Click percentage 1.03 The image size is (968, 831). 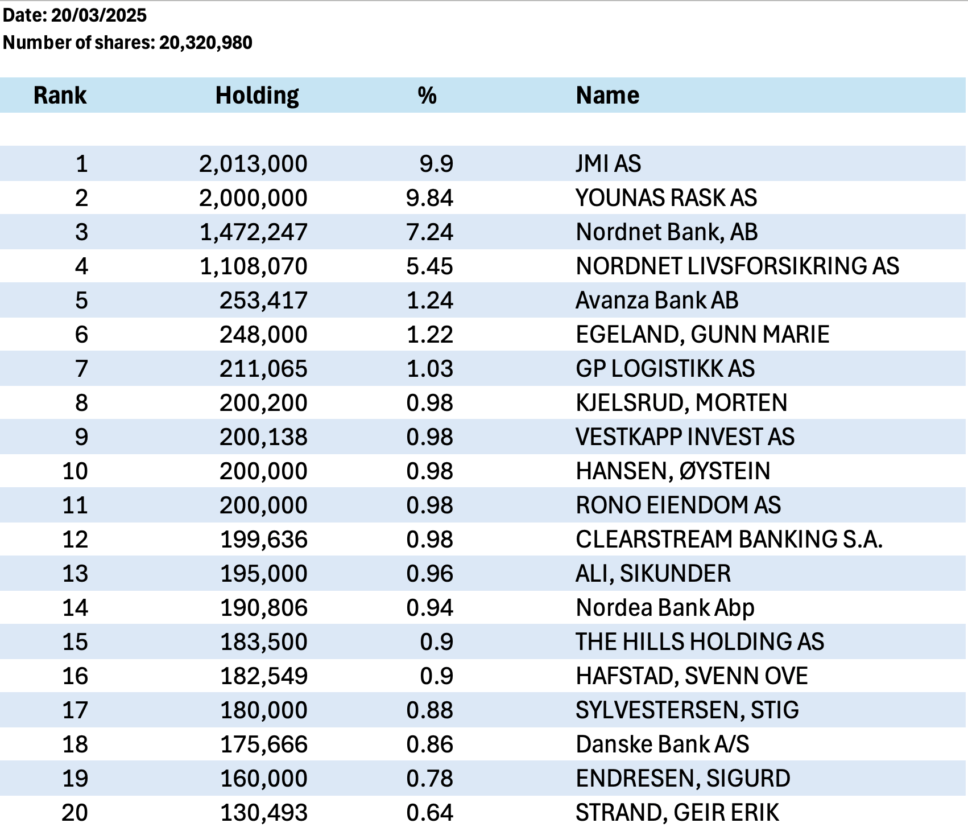(429, 369)
